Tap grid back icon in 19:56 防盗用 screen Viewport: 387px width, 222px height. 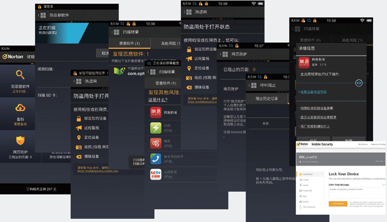(189, 12)
